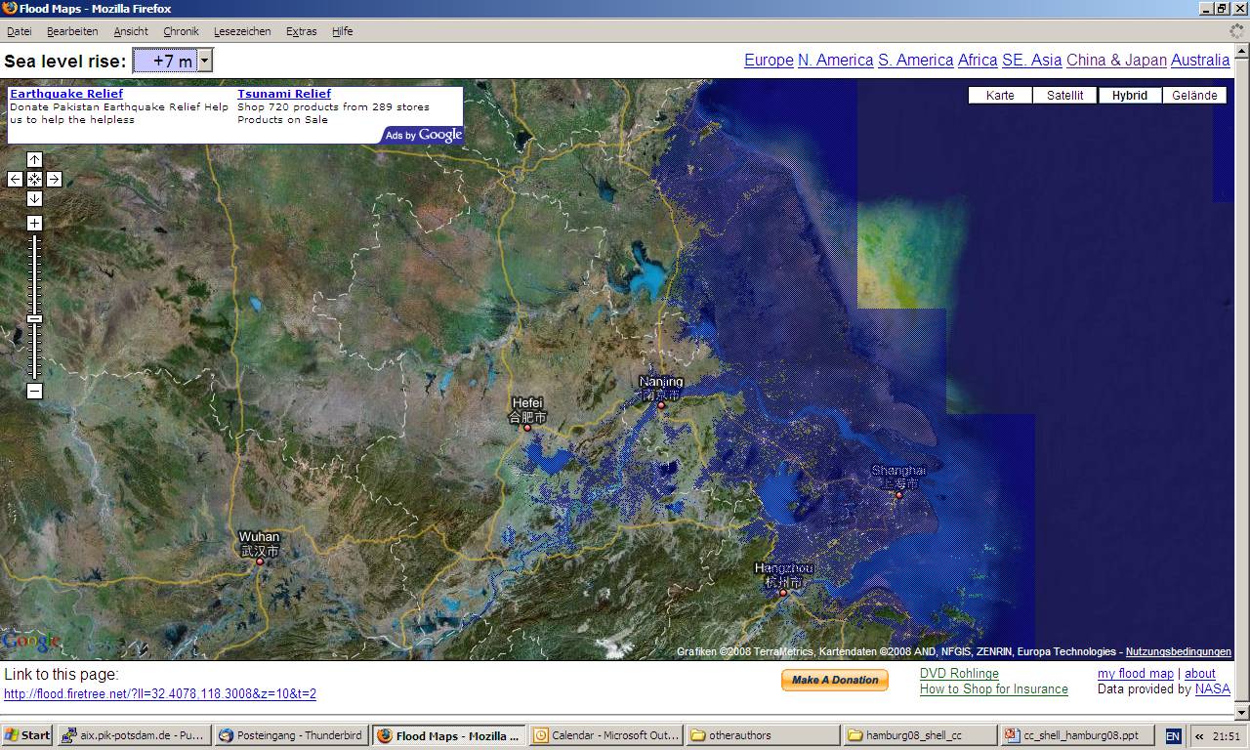Click the Firefox activity throbber icon
This screenshot has width=1250, height=750.
[x=1237, y=31]
